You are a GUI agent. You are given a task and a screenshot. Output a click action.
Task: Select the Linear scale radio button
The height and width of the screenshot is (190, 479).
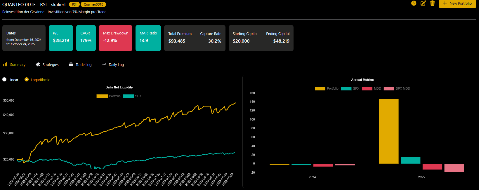click(x=4, y=79)
